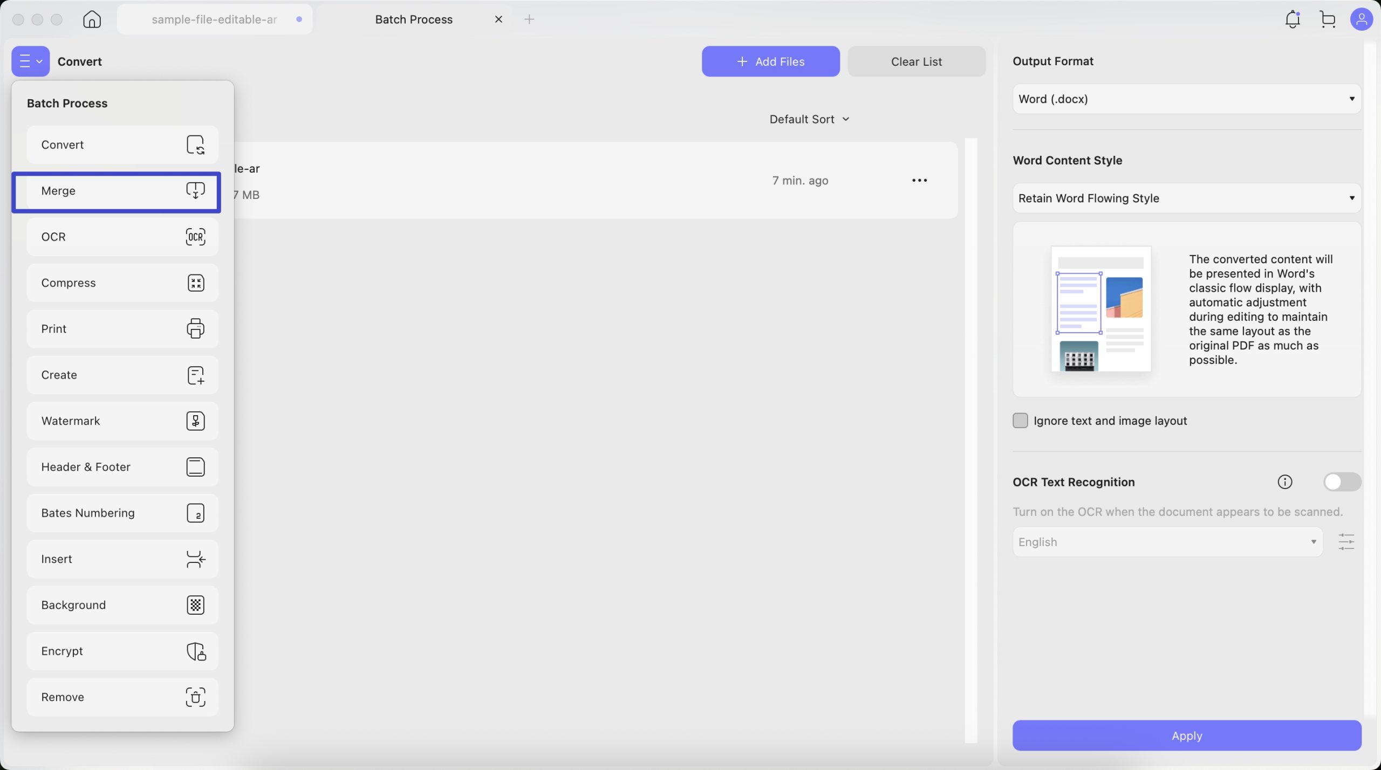Viewport: 1381px width, 770px height.
Task: Select the OCR scan icon
Action: tap(195, 237)
